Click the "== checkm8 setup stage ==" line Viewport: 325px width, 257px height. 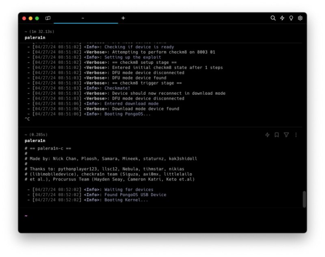point(102,63)
